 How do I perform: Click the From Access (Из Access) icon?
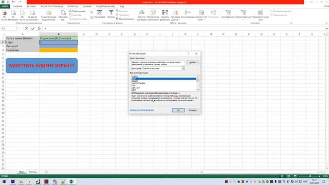click(4, 15)
